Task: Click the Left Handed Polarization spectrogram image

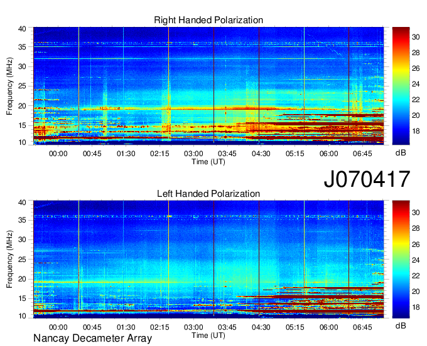Action: click(208, 259)
